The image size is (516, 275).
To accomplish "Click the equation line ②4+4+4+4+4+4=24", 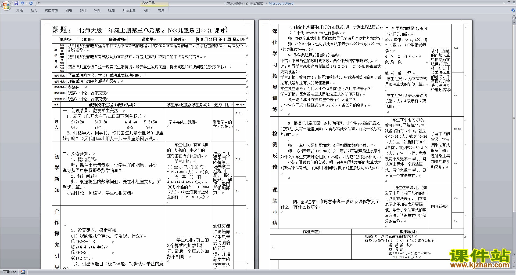I will click(x=88, y=247).
